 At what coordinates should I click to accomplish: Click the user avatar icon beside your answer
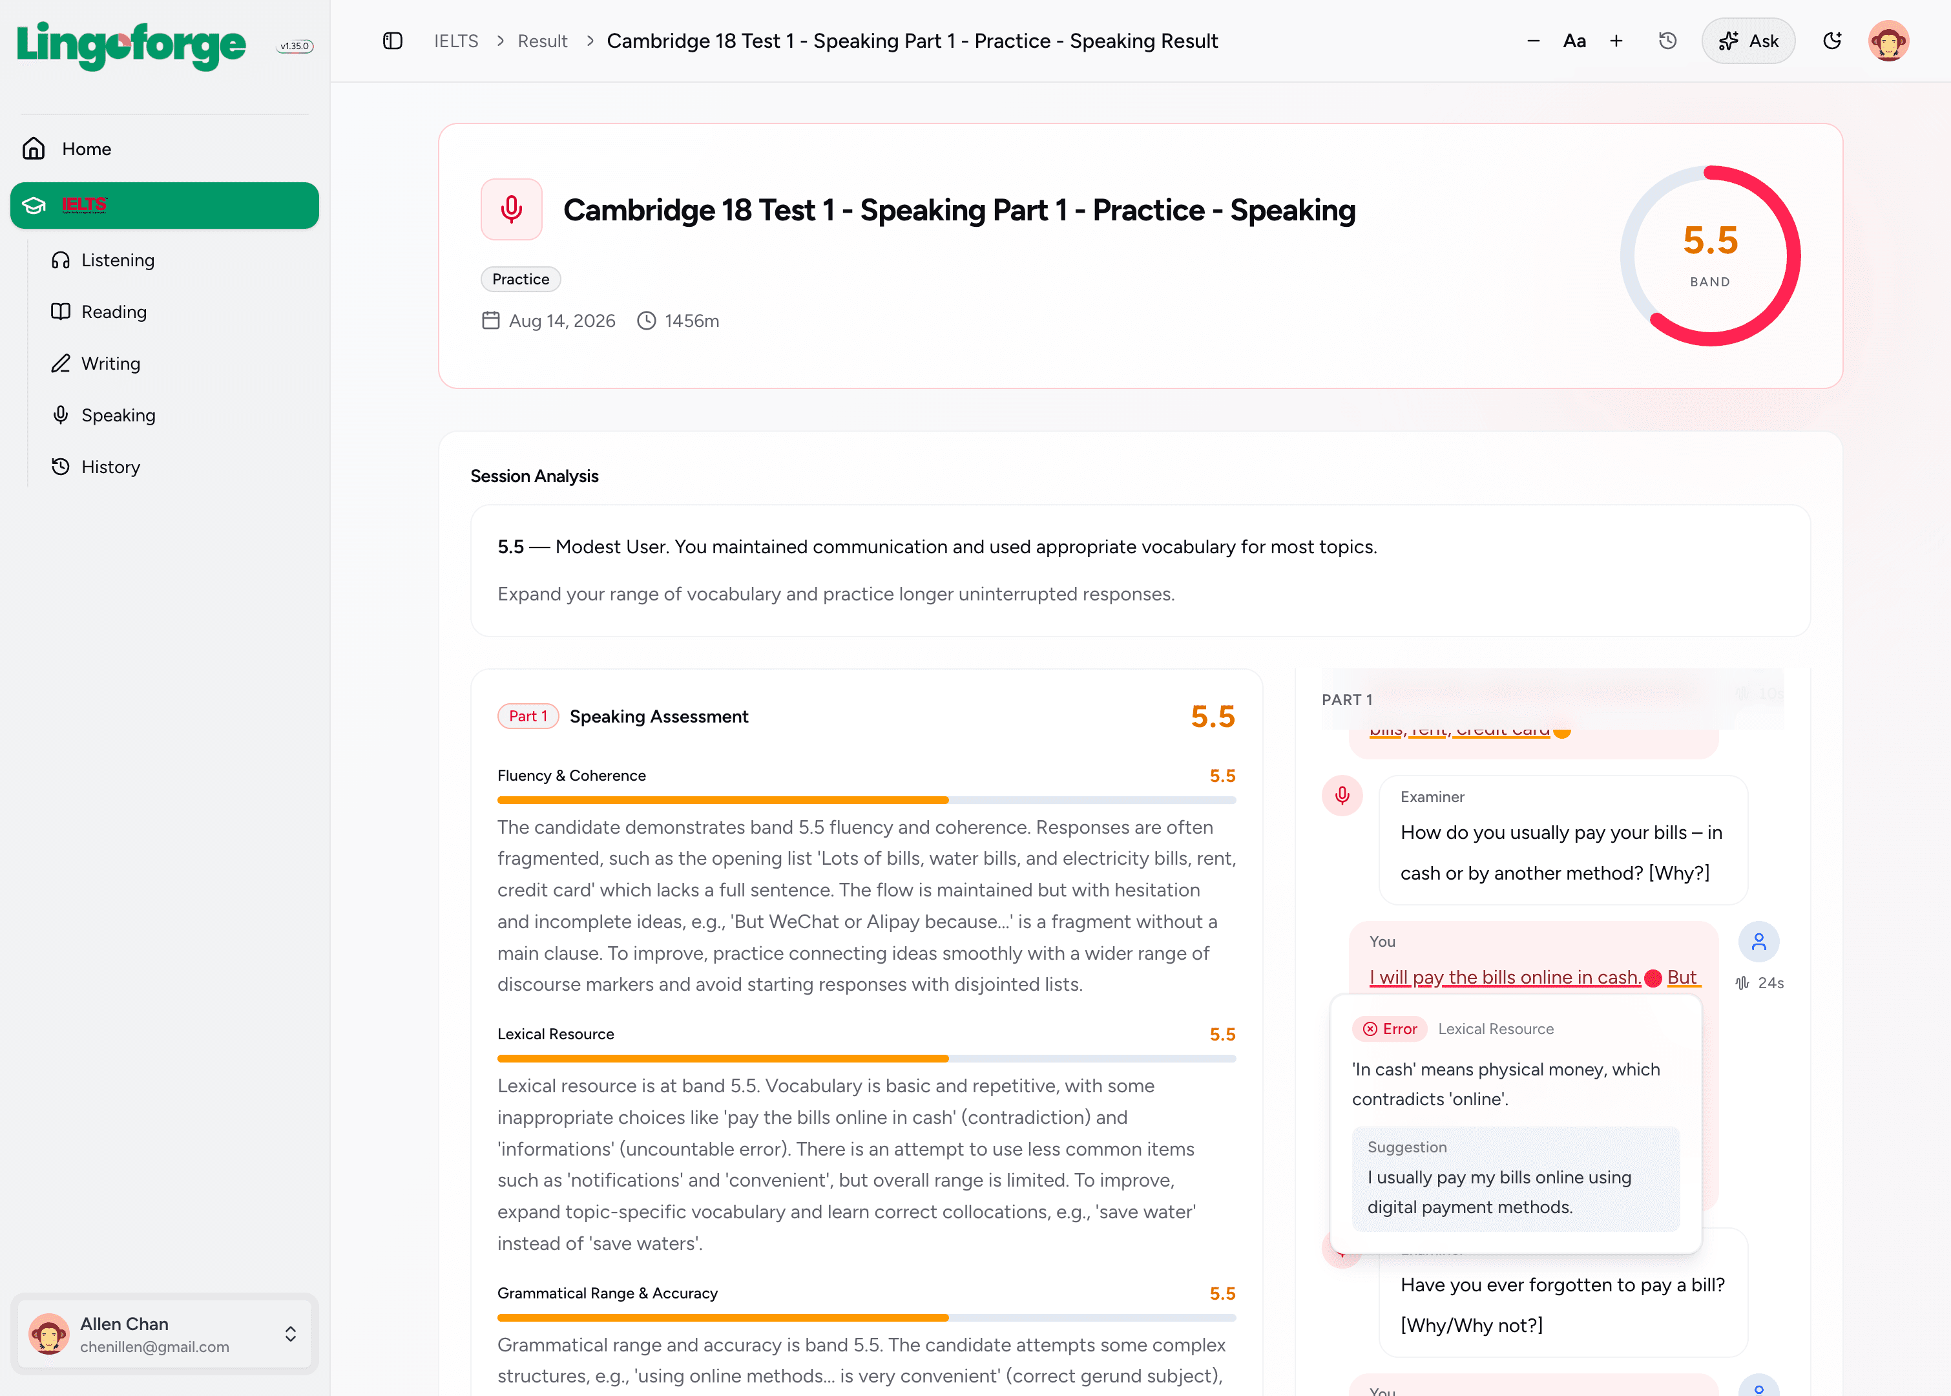pyautogui.click(x=1758, y=942)
